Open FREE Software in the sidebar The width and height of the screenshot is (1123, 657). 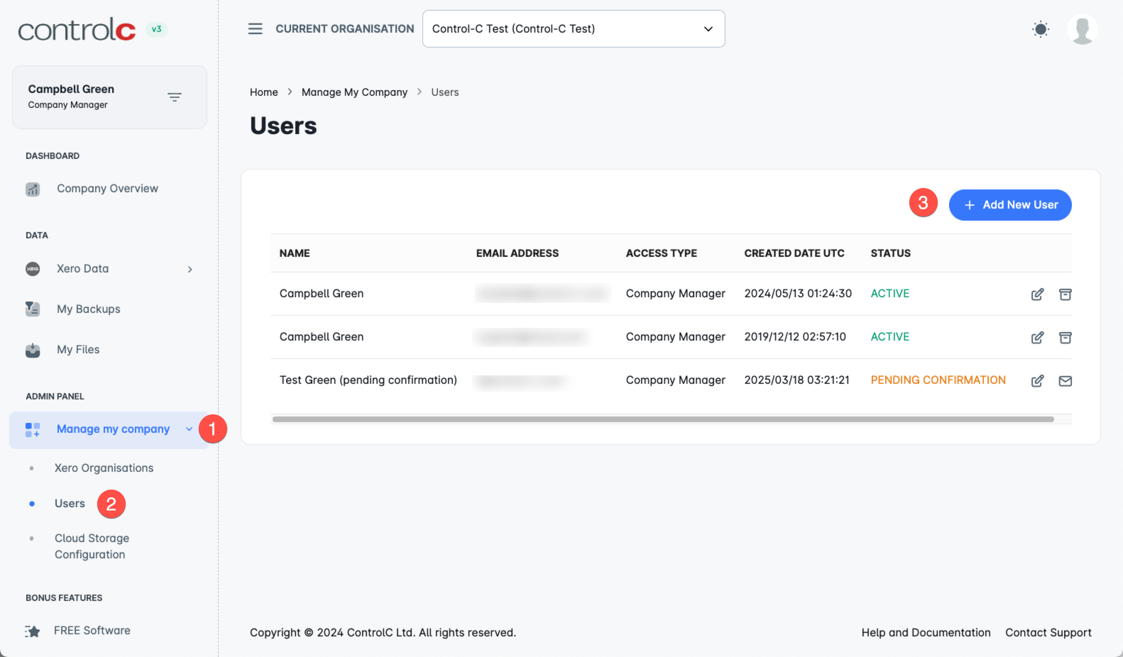tap(92, 630)
